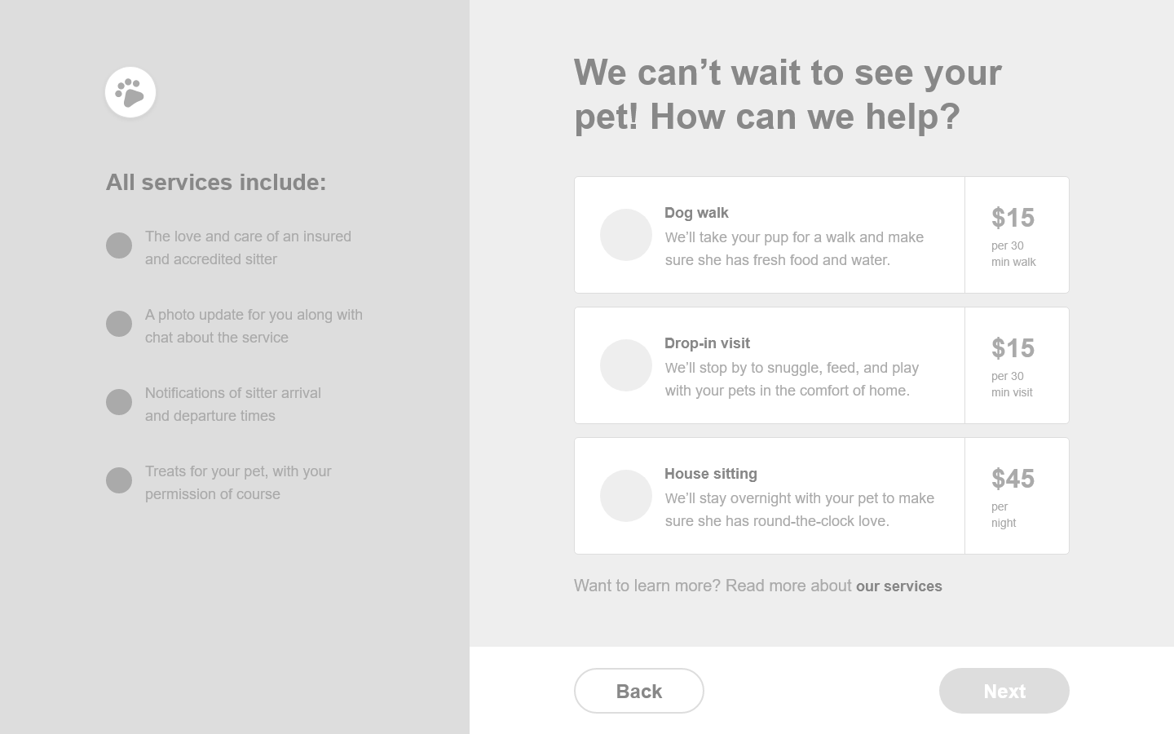Click the paw print logo

click(130, 92)
